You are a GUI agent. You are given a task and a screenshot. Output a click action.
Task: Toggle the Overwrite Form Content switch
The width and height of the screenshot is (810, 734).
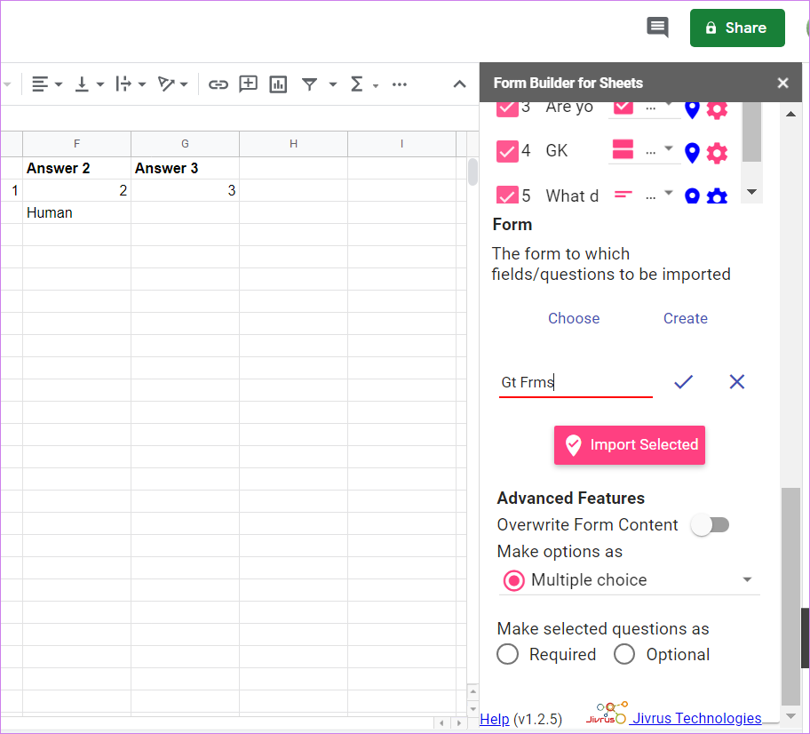(711, 525)
